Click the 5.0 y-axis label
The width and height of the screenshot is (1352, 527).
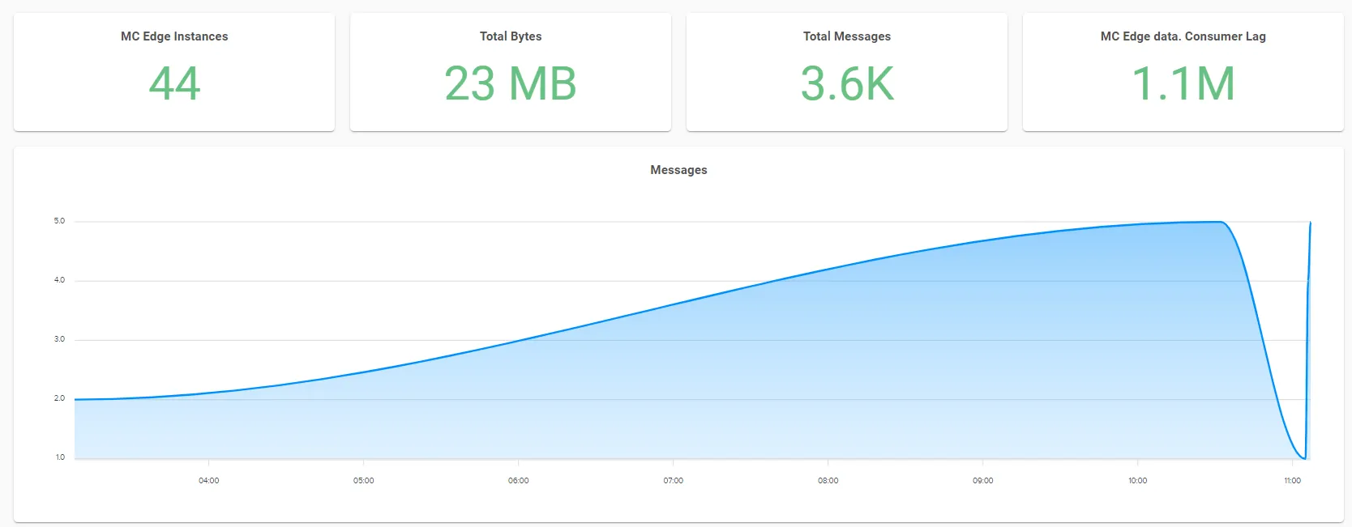[x=59, y=221]
